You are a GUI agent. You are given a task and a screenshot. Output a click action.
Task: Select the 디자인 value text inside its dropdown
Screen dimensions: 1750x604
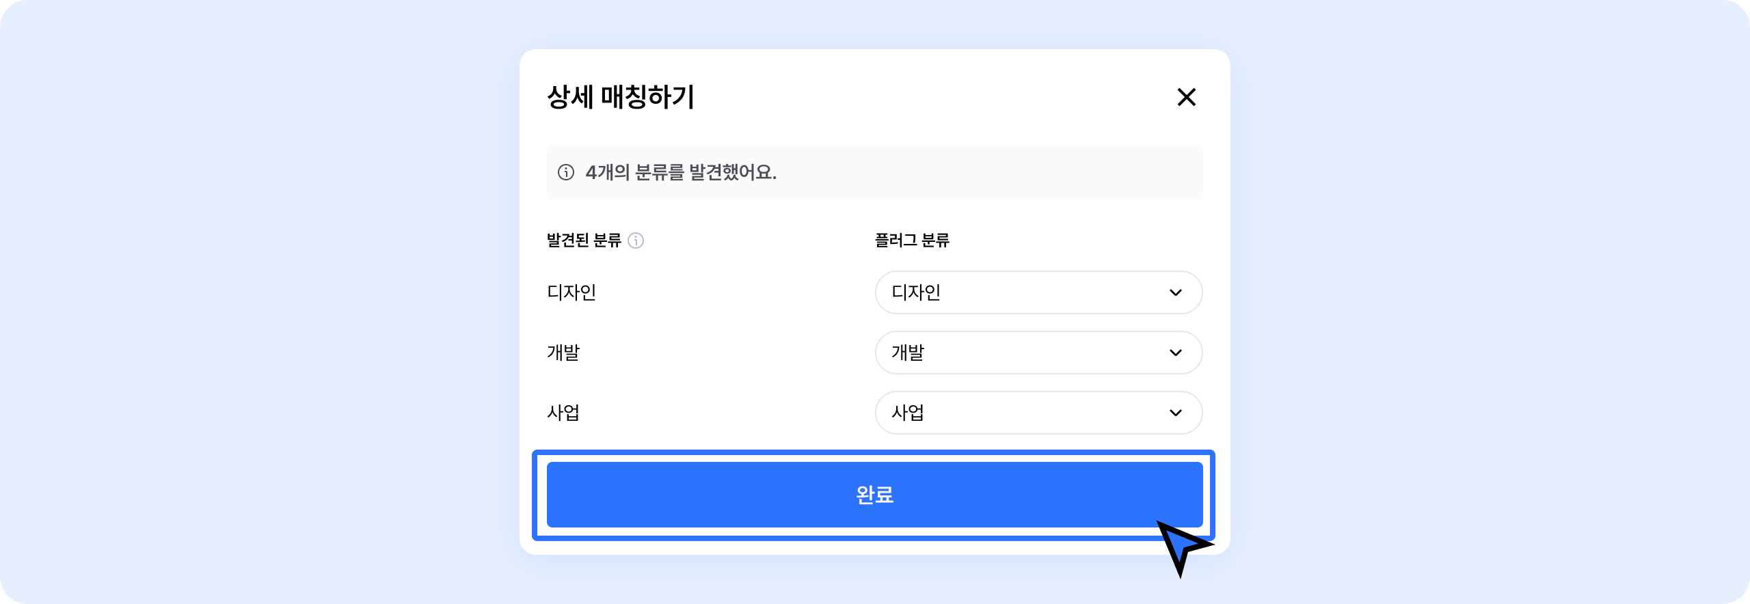pyautogui.click(x=916, y=292)
